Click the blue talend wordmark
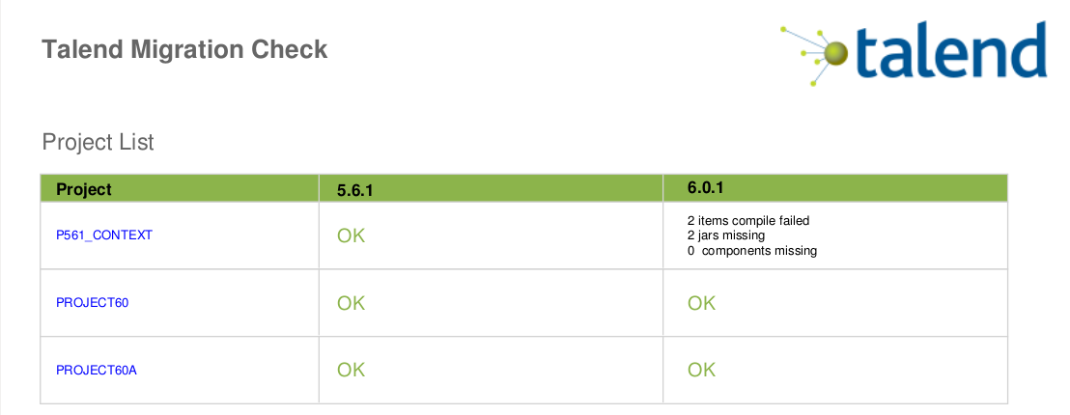The image size is (1070, 415). pyautogui.click(x=952, y=50)
